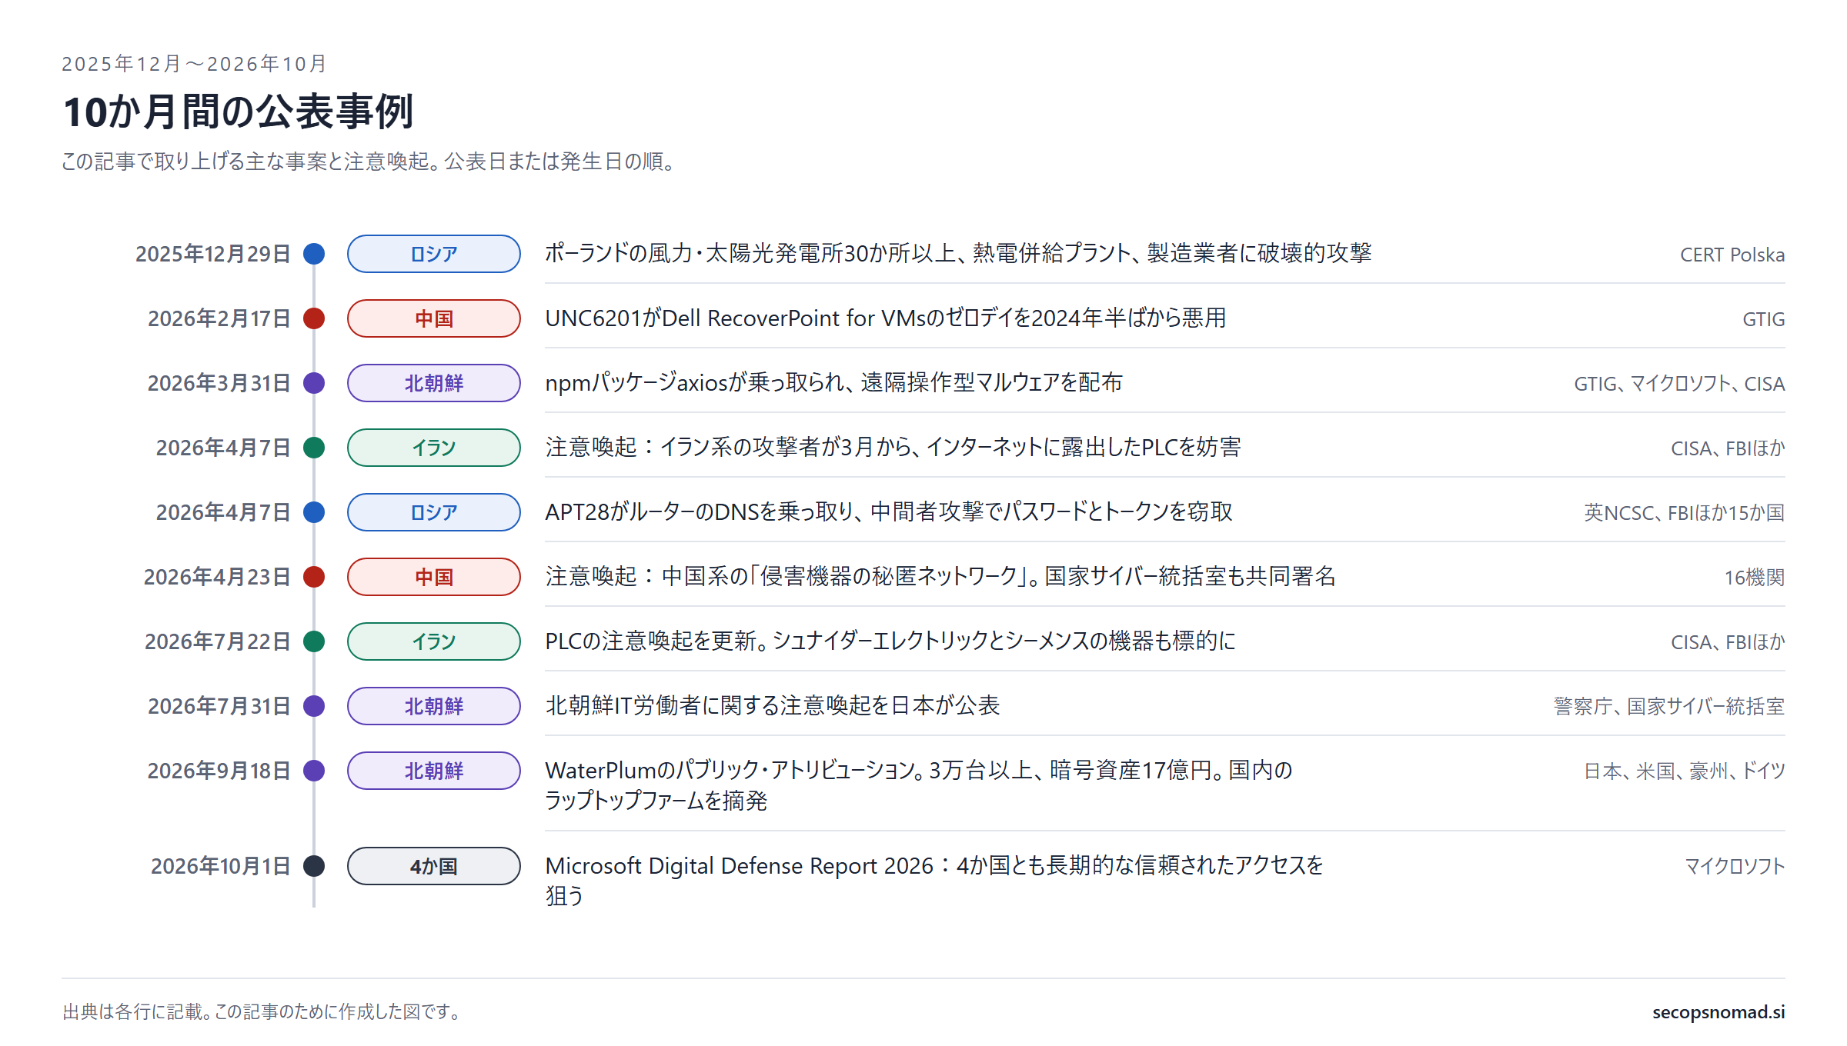
Task: Click the GTIG source on the 2026年2月17日 row
Action: click(x=1764, y=319)
